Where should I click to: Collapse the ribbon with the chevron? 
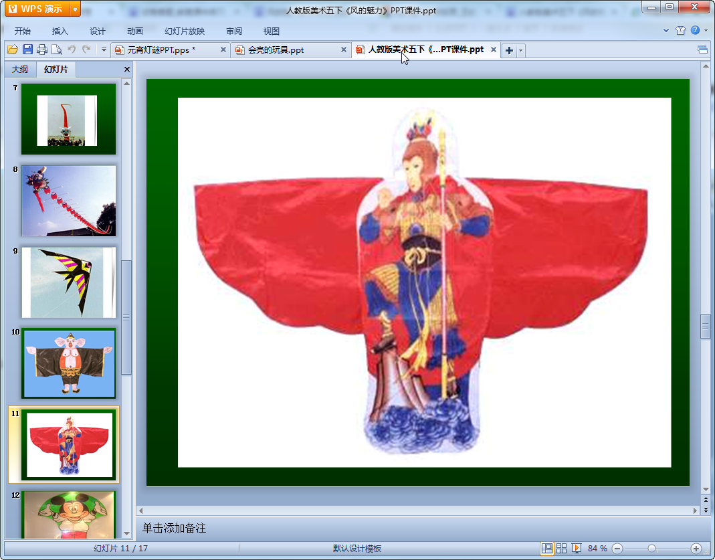666,31
